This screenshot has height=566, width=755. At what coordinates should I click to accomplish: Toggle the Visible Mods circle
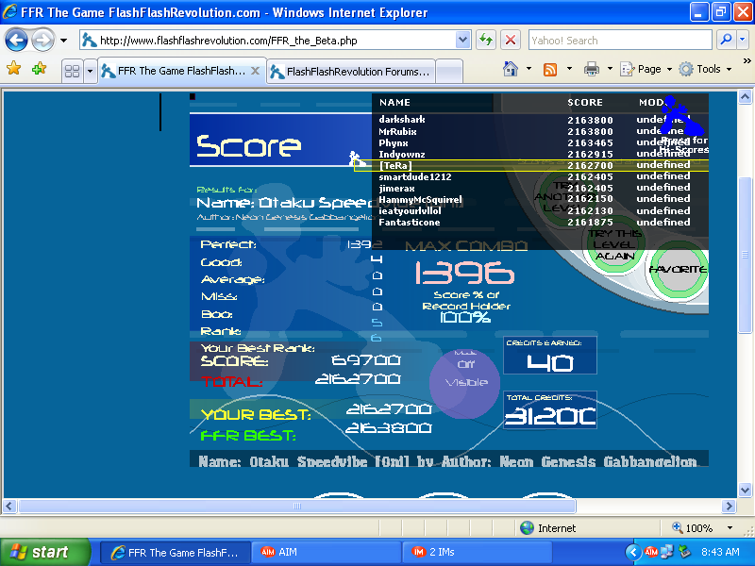[465, 382]
